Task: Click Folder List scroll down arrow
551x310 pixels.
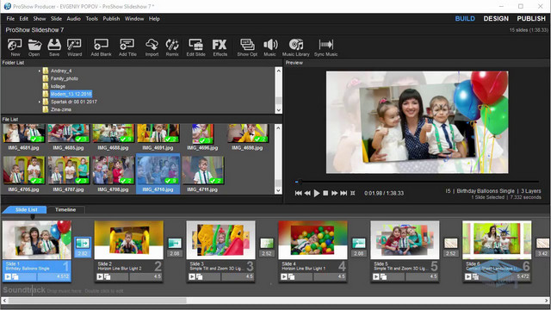Action: point(278,110)
